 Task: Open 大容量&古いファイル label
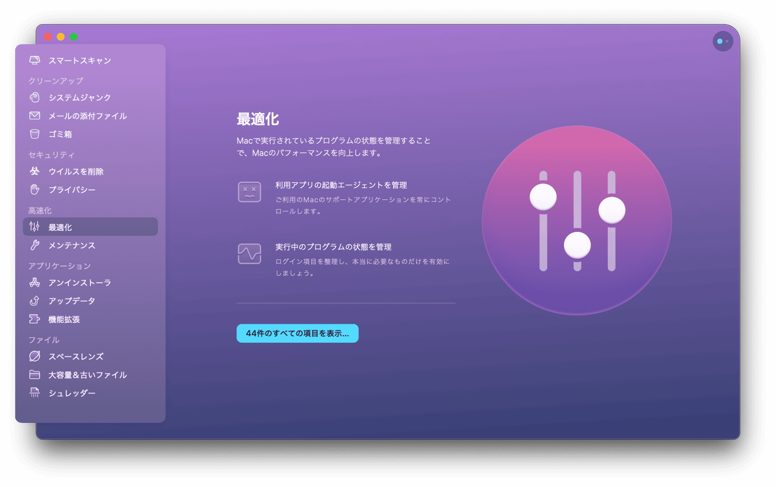(87, 374)
